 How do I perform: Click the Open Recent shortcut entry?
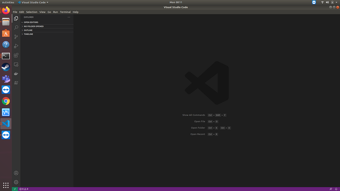(x=197, y=134)
